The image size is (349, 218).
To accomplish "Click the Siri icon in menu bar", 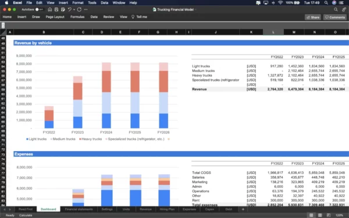I will [334, 3].
